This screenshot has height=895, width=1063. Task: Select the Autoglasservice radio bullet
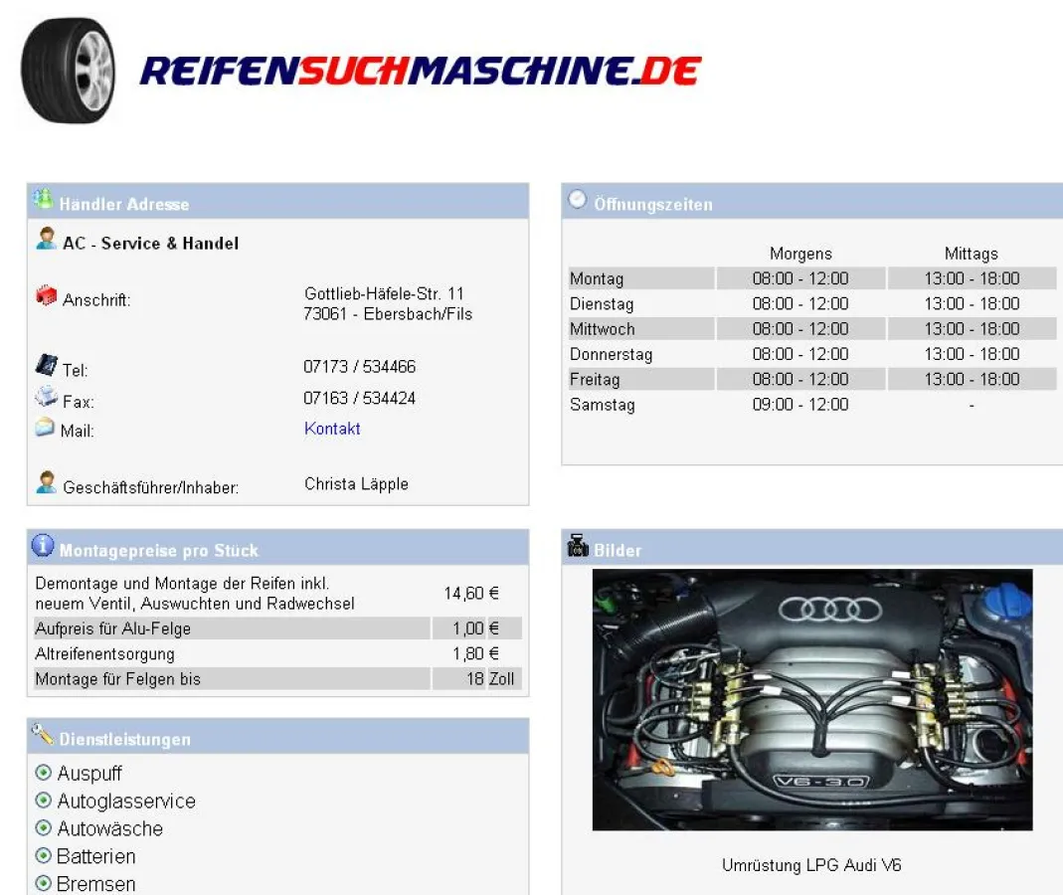(x=44, y=801)
